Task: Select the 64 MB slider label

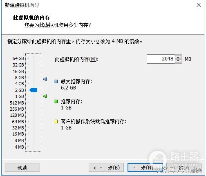Action: [x=18, y=122]
